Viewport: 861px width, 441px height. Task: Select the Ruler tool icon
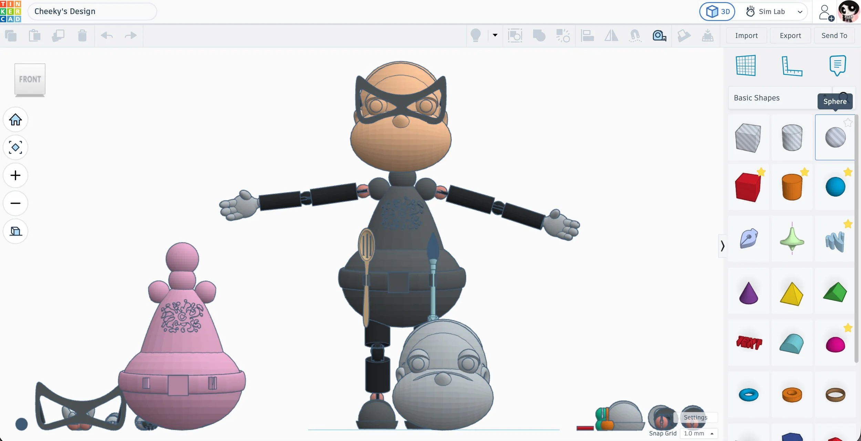coord(792,66)
